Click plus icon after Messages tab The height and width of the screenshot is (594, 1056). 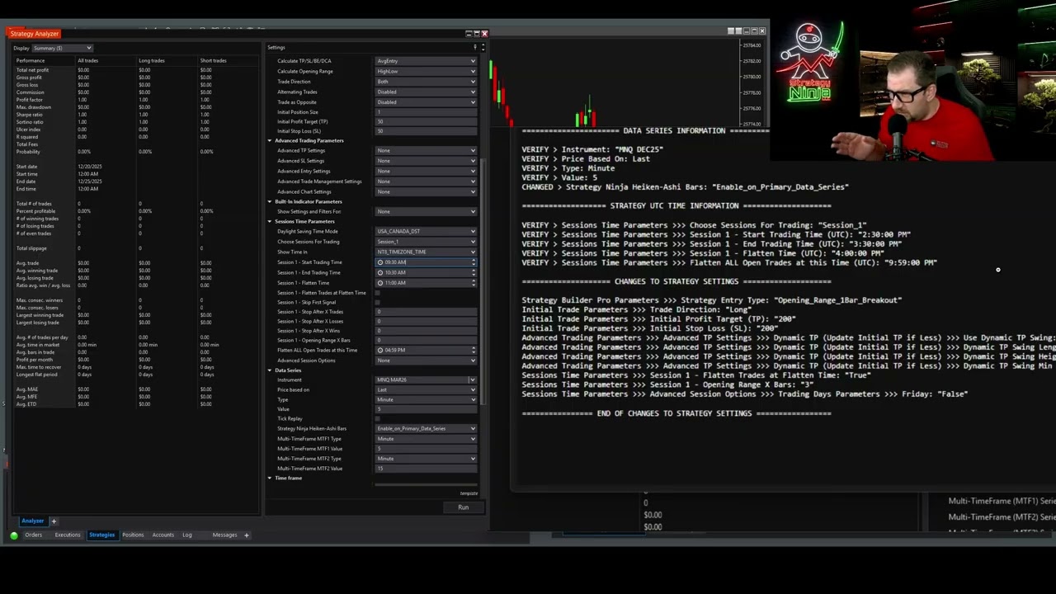pos(246,535)
